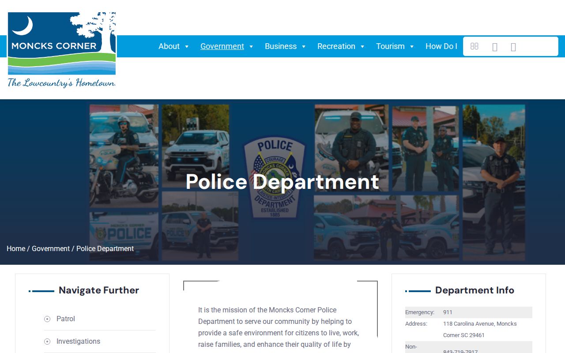This screenshot has width=565, height=353.
Task: Follow the Government breadcrumb link
Action: pyautogui.click(x=51, y=249)
